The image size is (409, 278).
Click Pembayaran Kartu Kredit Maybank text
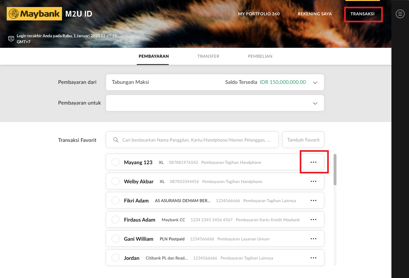click(x=268, y=220)
